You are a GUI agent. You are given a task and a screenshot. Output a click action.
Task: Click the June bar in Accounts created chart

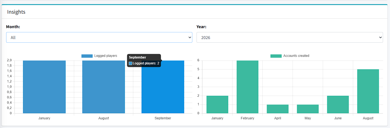pyautogui.click(x=338, y=105)
